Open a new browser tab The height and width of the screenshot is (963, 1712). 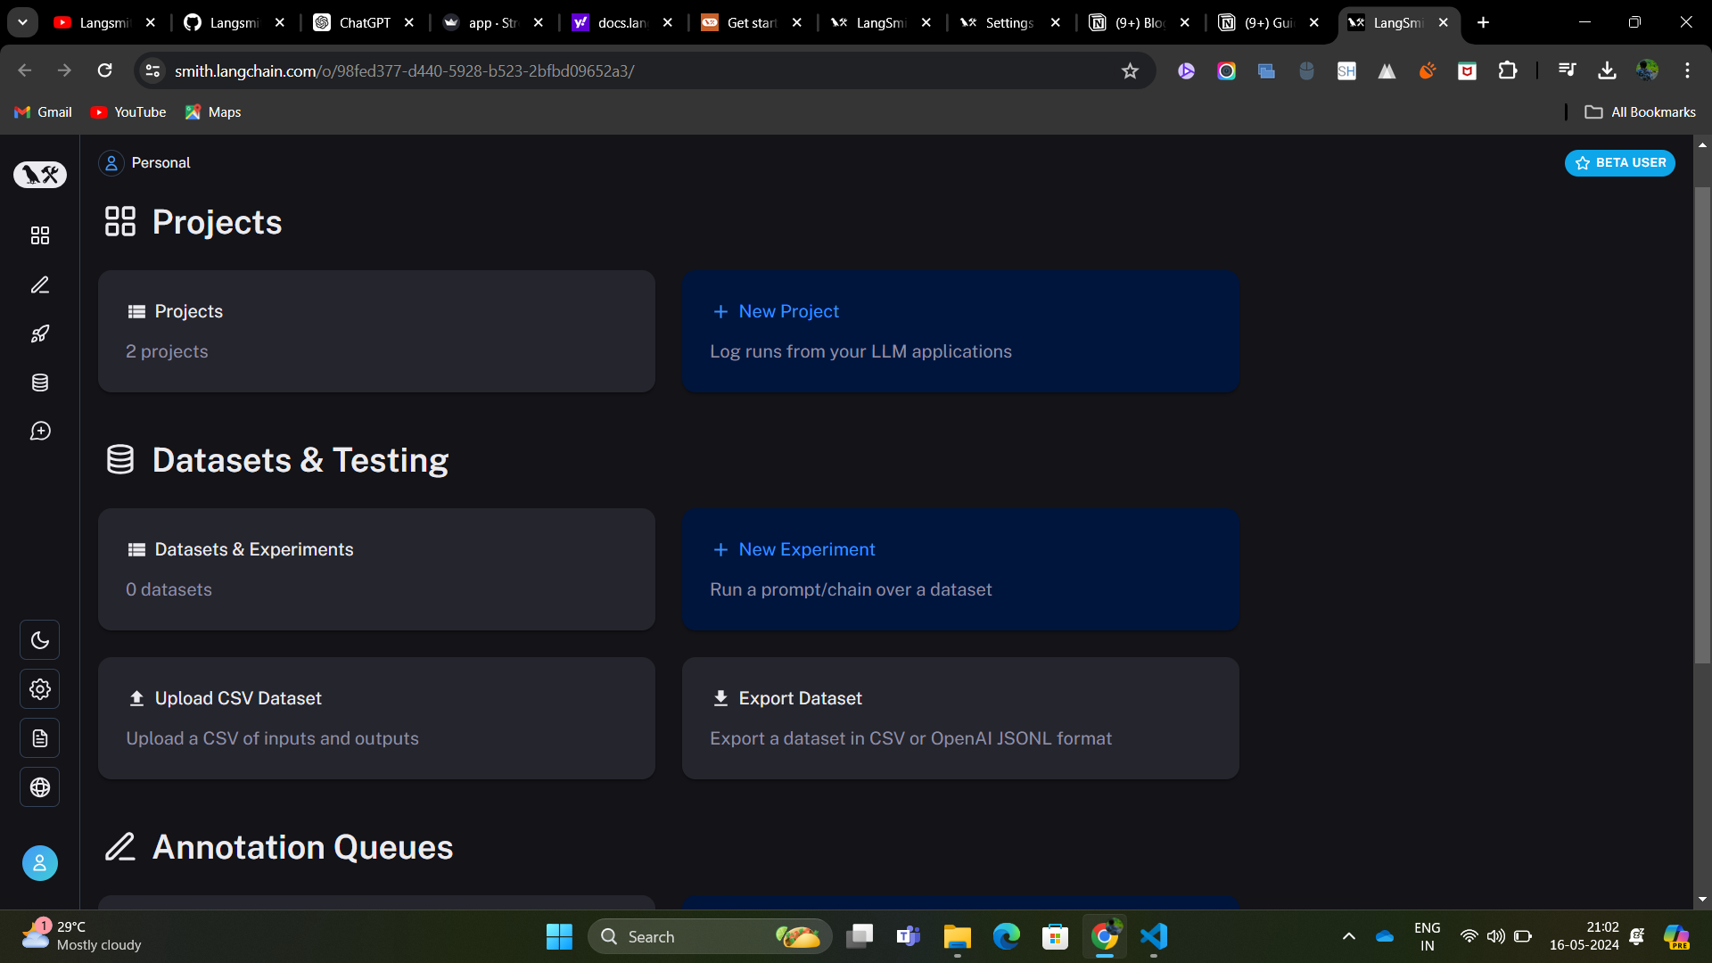tap(1484, 23)
